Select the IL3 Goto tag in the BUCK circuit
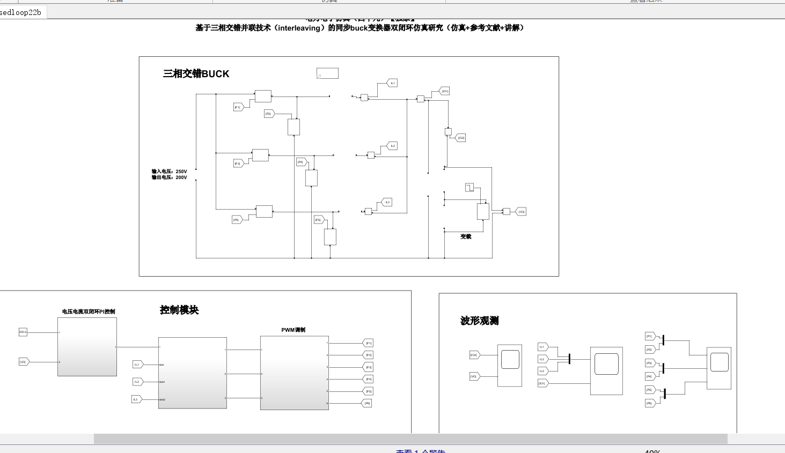Image resolution: width=785 pixels, height=453 pixels. pos(387,202)
